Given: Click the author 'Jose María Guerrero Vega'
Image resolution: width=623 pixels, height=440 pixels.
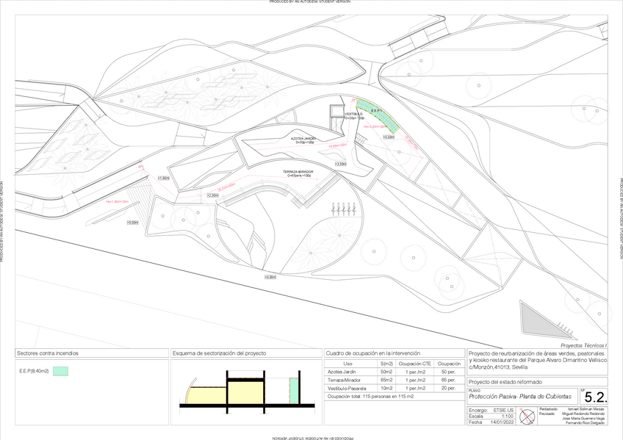Looking at the screenshot, I should point(583,419).
